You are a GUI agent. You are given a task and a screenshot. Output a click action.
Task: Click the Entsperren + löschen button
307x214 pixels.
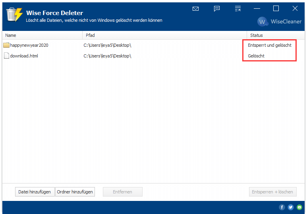(272, 192)
